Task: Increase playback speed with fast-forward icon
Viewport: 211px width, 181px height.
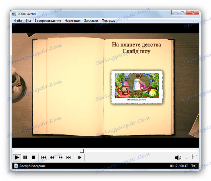Action: (x=61, y=157)
